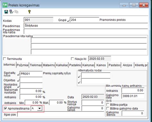The width and height of the screenshot is (152, 122).
Task: Enable the Nauja iki checkbox
Action: [72, 59]
